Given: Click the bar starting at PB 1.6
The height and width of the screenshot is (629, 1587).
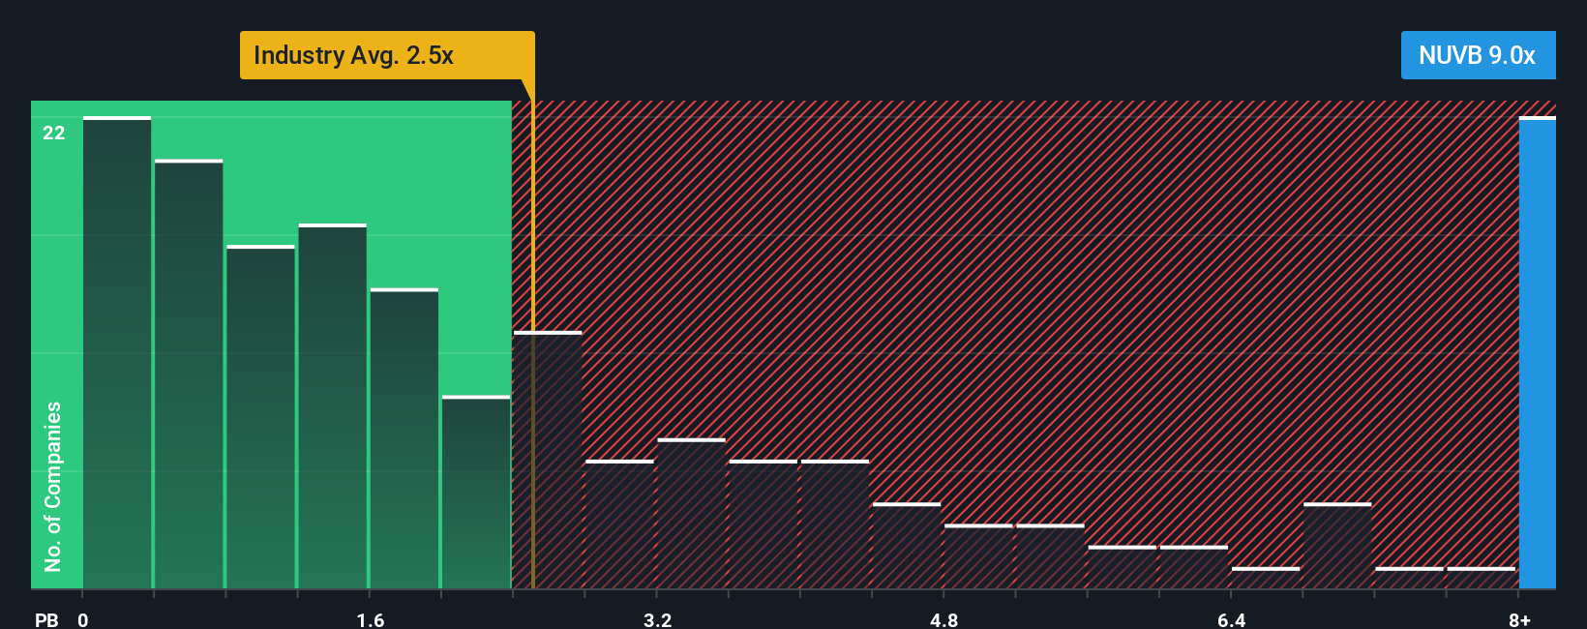Looking at the screenshot, I should (x=404, y=438).
